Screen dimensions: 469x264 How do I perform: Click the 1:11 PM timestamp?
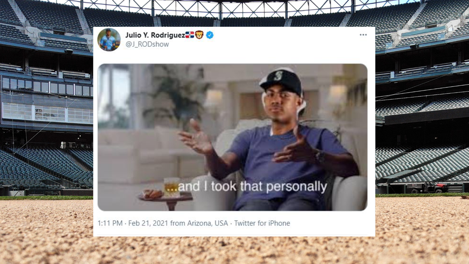click(110, 223)
